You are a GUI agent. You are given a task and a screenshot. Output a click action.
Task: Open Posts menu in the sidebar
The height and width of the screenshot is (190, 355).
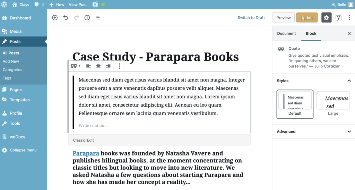pos(24,41)
